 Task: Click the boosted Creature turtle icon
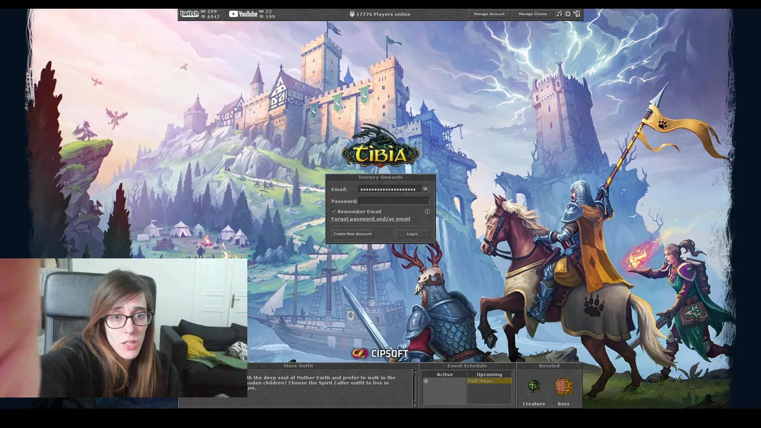coord(534,387)
